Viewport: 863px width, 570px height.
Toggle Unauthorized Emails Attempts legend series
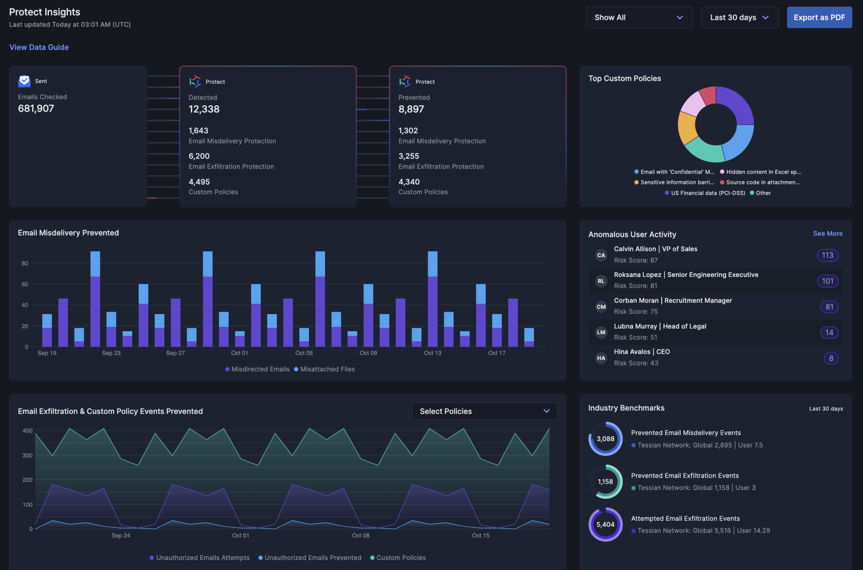coord(199,557)
